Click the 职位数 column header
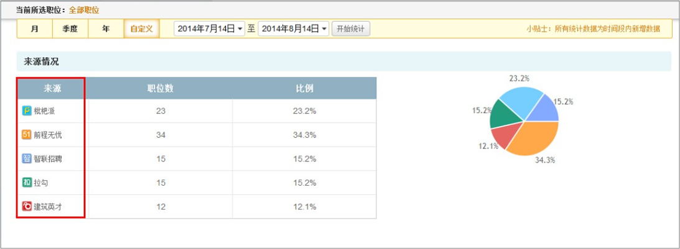Screen dimensions: 680x249 pos(159,88)
